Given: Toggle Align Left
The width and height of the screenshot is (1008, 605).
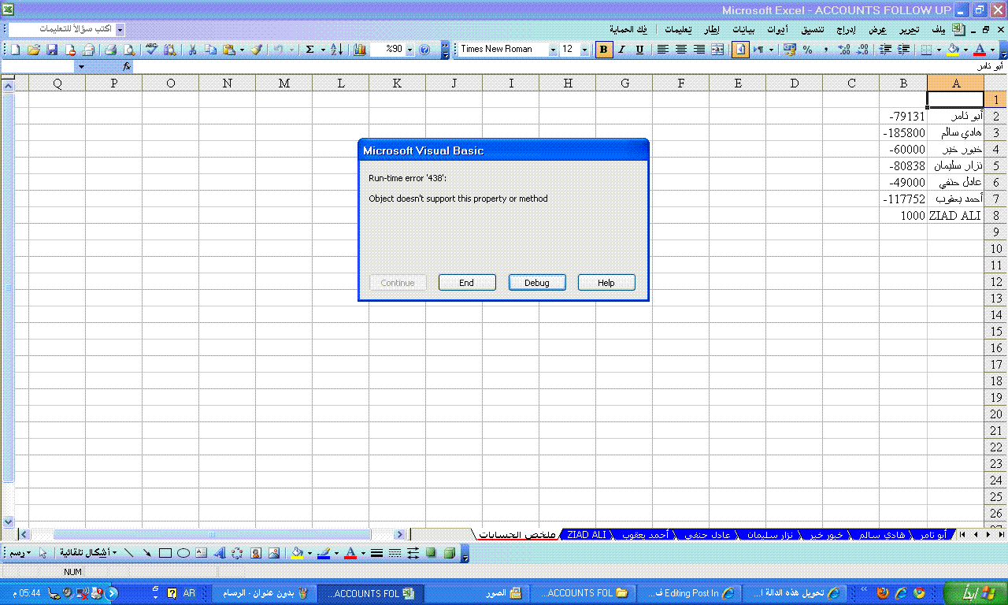Looking at the screenshot, I should pos(663,49).
